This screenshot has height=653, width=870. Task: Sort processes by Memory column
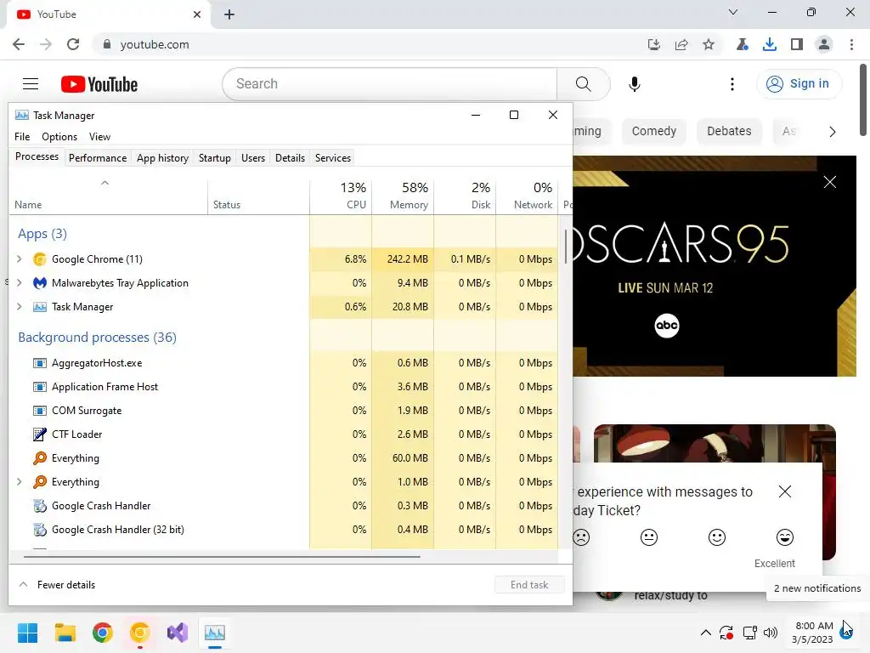coord(403,196)
